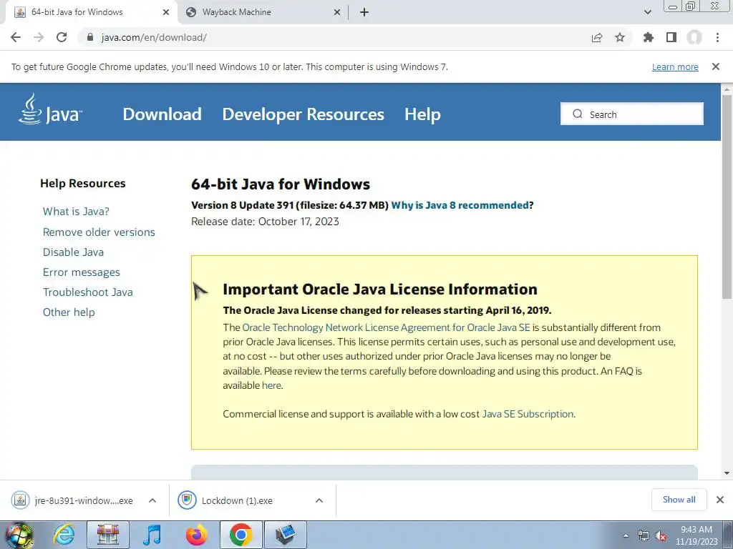Expand options for Lockdown (1).exe download

click(319, 500)
